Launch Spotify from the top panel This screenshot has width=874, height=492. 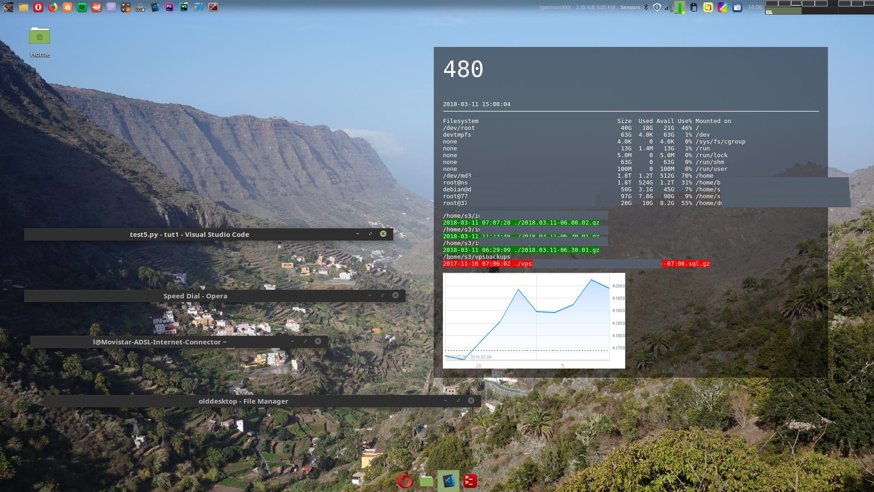coord(82,7)
